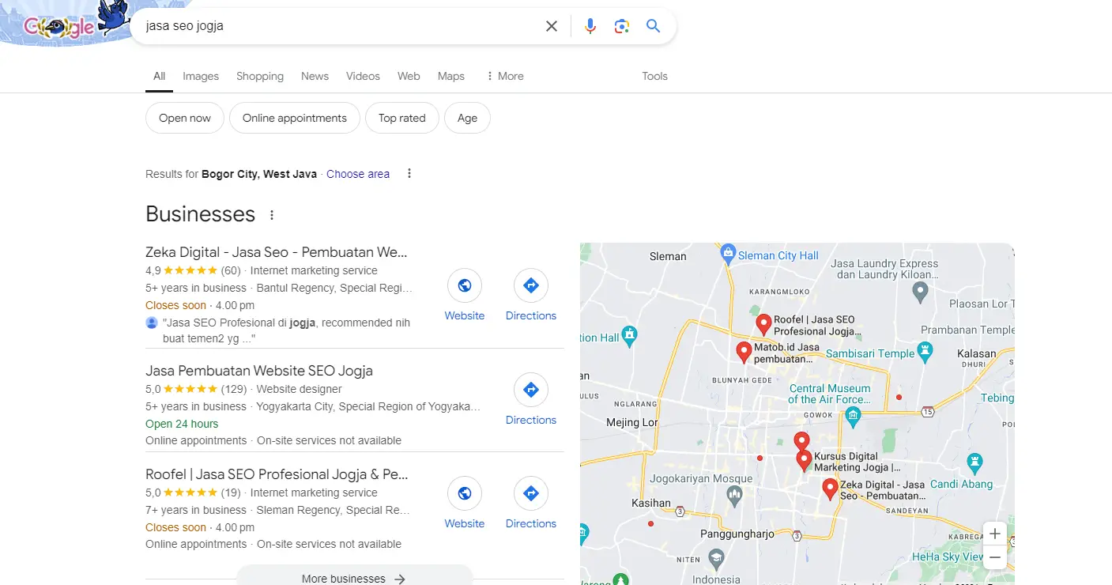
Task: Open the Age filter chip
Action: coord(467,118)
